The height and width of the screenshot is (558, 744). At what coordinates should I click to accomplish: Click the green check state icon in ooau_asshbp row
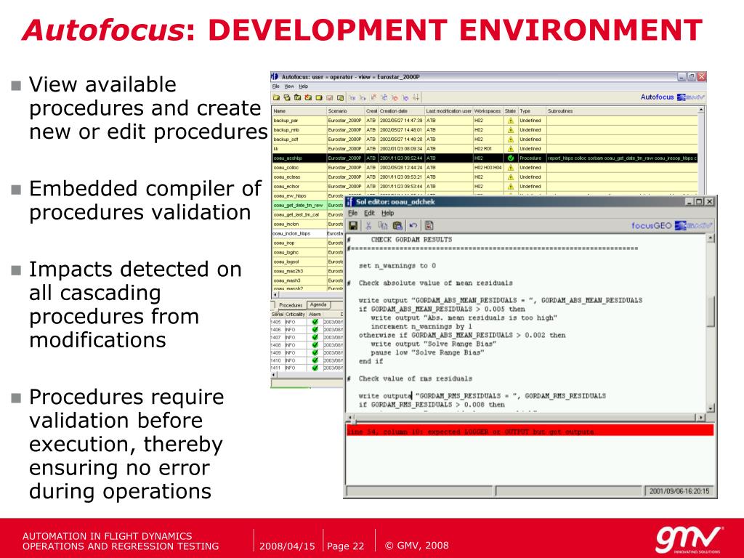(x=511, y=158)
